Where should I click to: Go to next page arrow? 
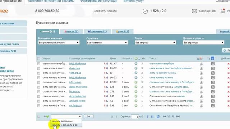coord(148,116)
